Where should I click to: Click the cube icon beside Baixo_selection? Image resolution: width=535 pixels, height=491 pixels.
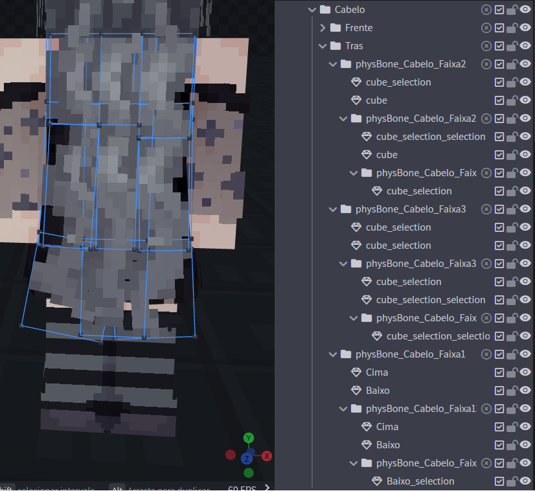377,481
